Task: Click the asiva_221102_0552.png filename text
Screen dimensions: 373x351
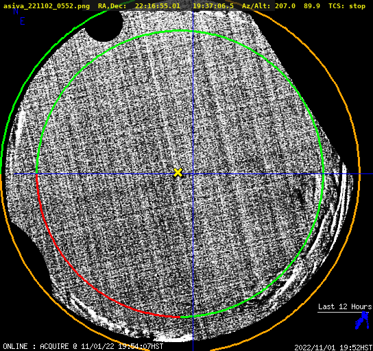Action: click(47, 6)
